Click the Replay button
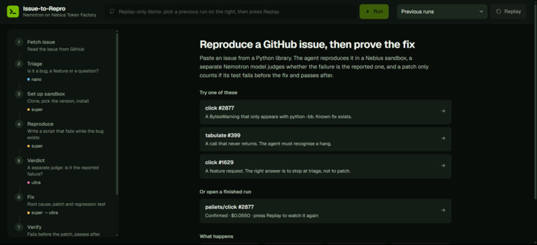The image size is (537, 245). point(508,11)
